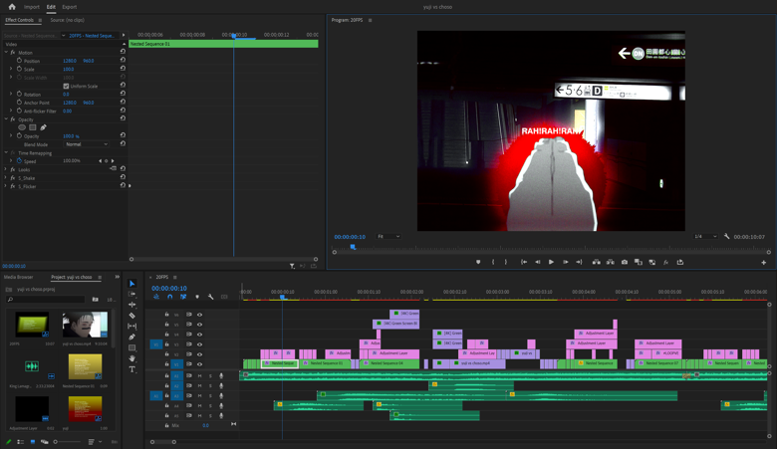Select the Track Select Forward tool

131,294
